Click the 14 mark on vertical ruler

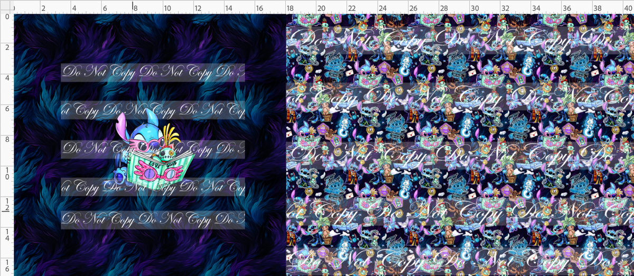(7, 235)
